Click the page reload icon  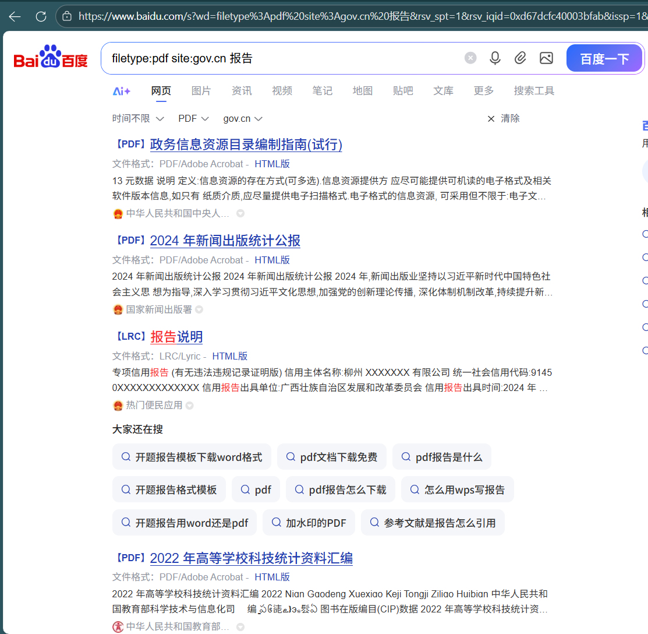[41, 16]
